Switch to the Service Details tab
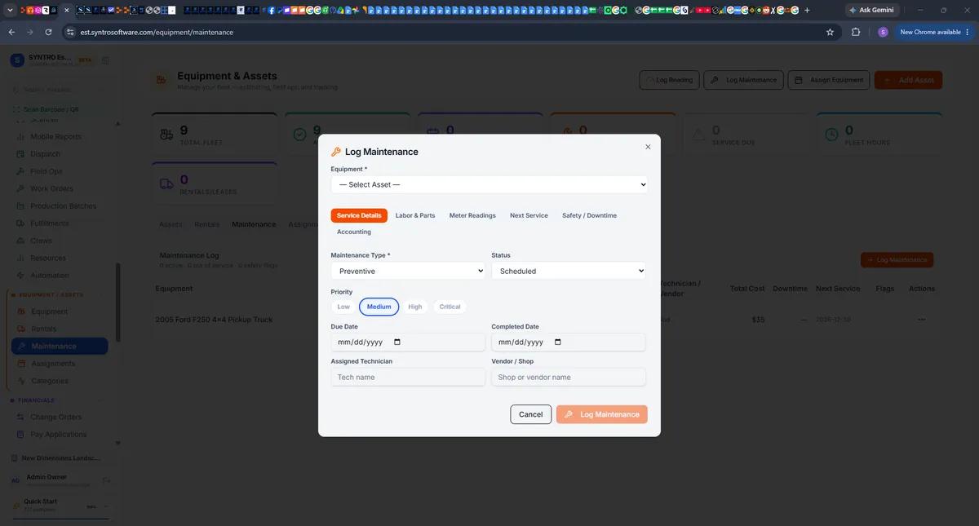The image size is (979, 526). pos(359,215)
